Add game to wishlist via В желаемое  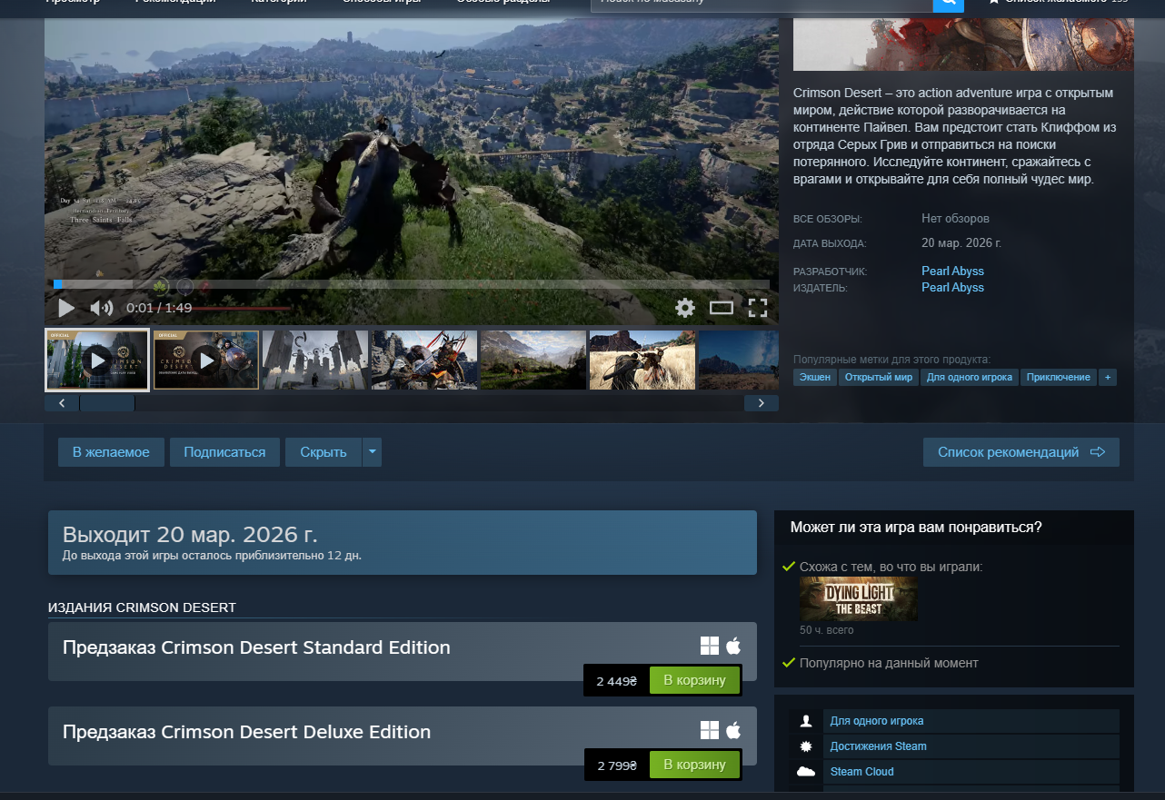[111, 452]
